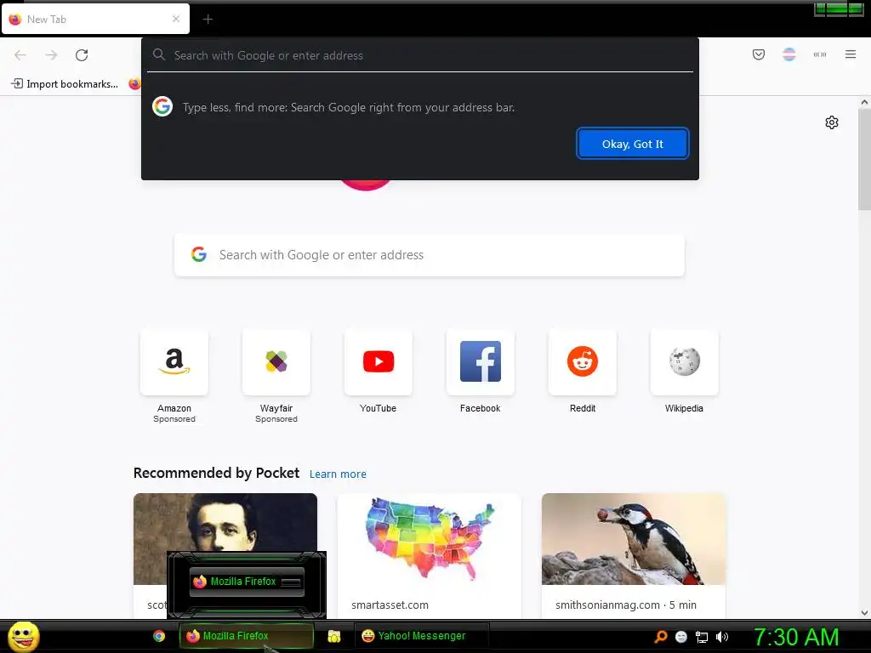This screenshot has width=871, height=653.
Task: Open the ((( ))) extension toolbar icon
Action: pos(819,54)
